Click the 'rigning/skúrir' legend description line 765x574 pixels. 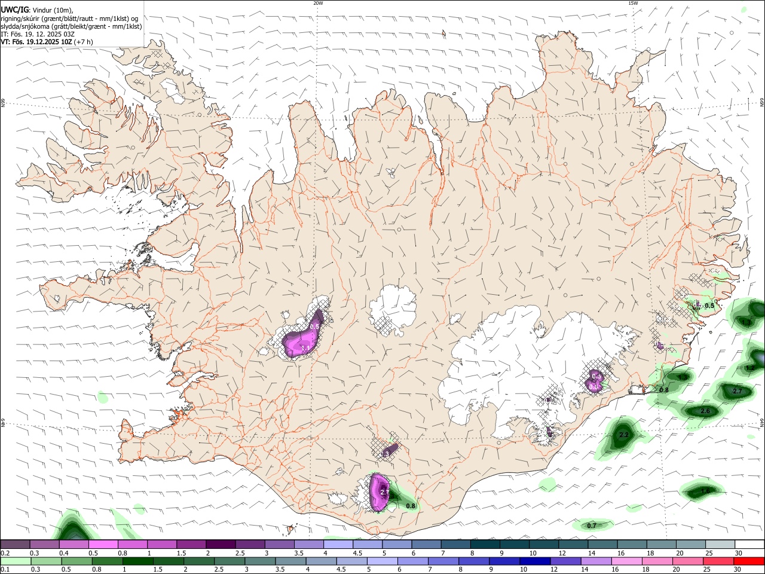[x=69, y=18]
